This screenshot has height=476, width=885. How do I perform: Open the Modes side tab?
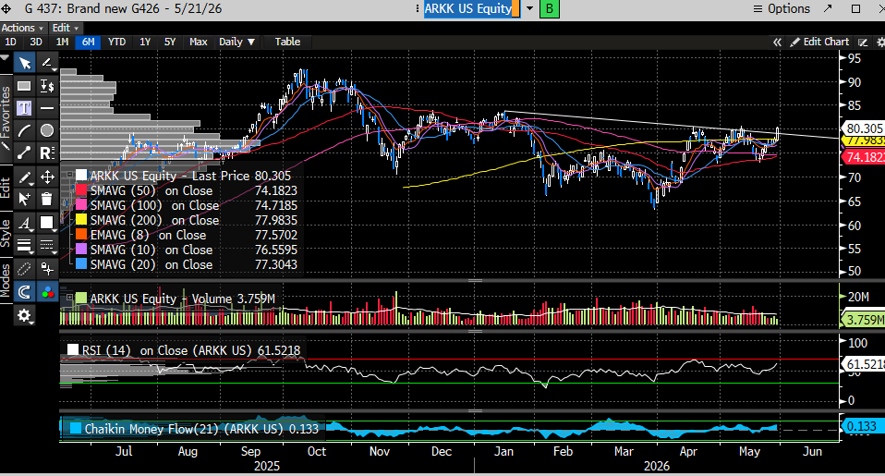[x=5, y=281]
